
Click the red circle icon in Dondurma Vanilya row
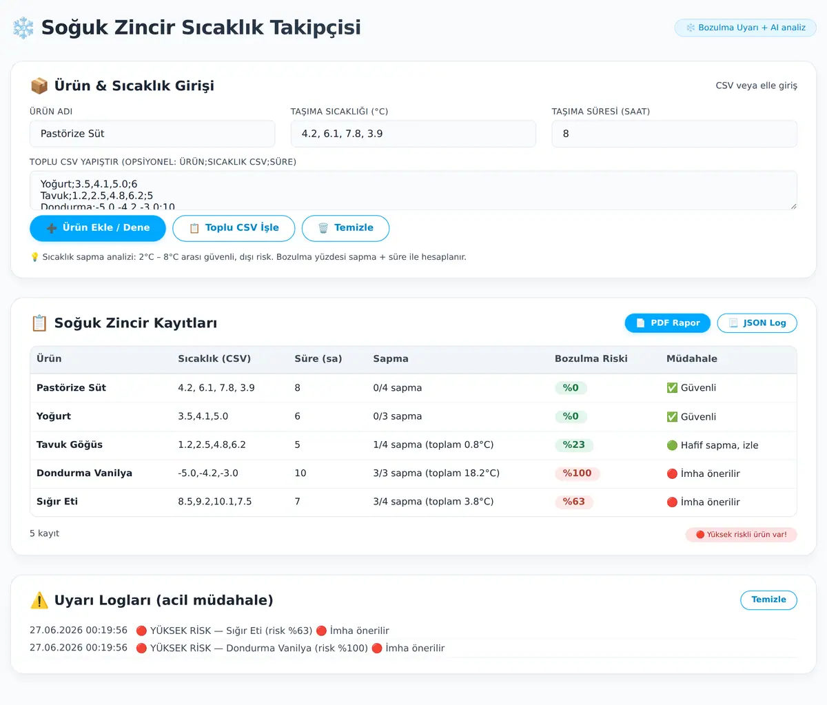pyautogui.click(x=672, y=473)
